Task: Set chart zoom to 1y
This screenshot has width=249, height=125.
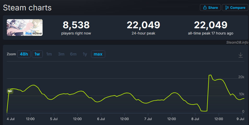Action: point(85,54)
